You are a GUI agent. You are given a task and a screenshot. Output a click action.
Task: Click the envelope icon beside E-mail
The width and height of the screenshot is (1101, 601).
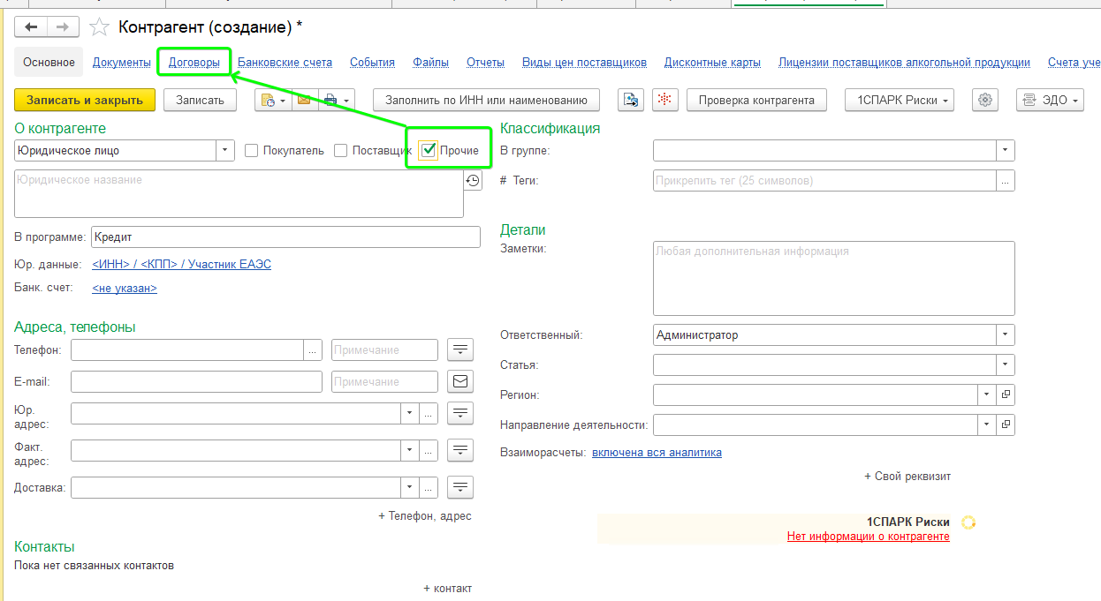pyautogui.click(x=460, y=382)
